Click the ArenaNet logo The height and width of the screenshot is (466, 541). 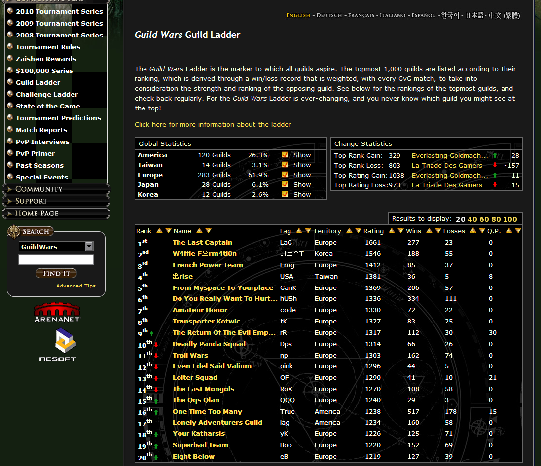[57, 313]
